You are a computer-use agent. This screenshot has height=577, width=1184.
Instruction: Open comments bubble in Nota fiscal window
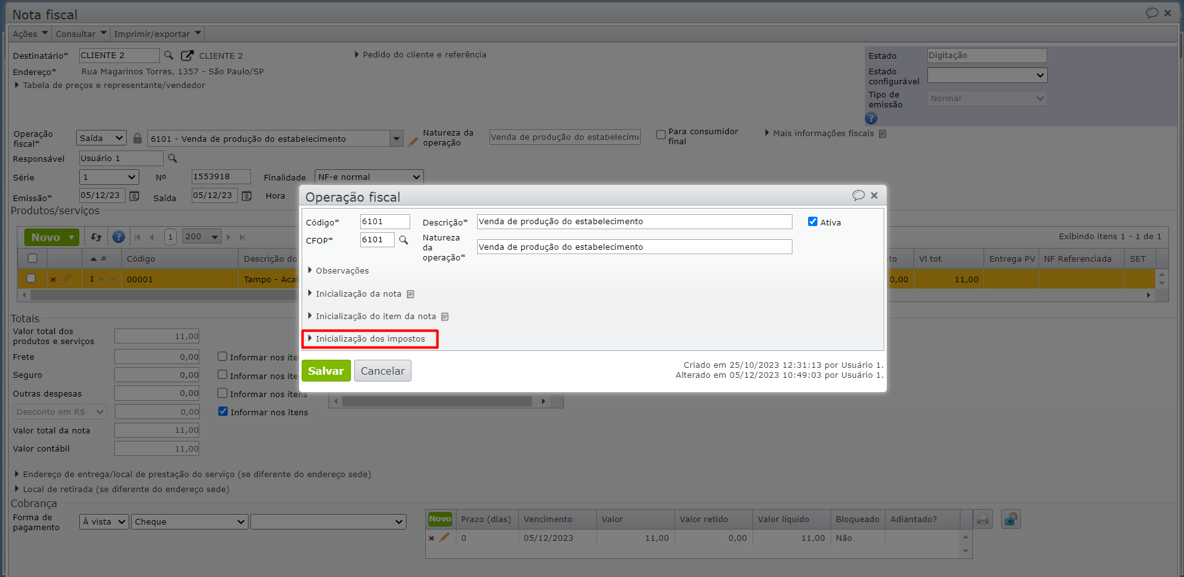click(1152, 13)
